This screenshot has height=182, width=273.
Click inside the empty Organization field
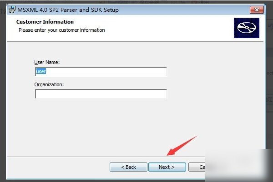[x=101, y=94]
